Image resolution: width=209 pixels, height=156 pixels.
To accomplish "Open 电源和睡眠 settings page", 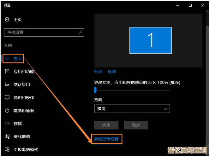I will click(x=24, y=111).
